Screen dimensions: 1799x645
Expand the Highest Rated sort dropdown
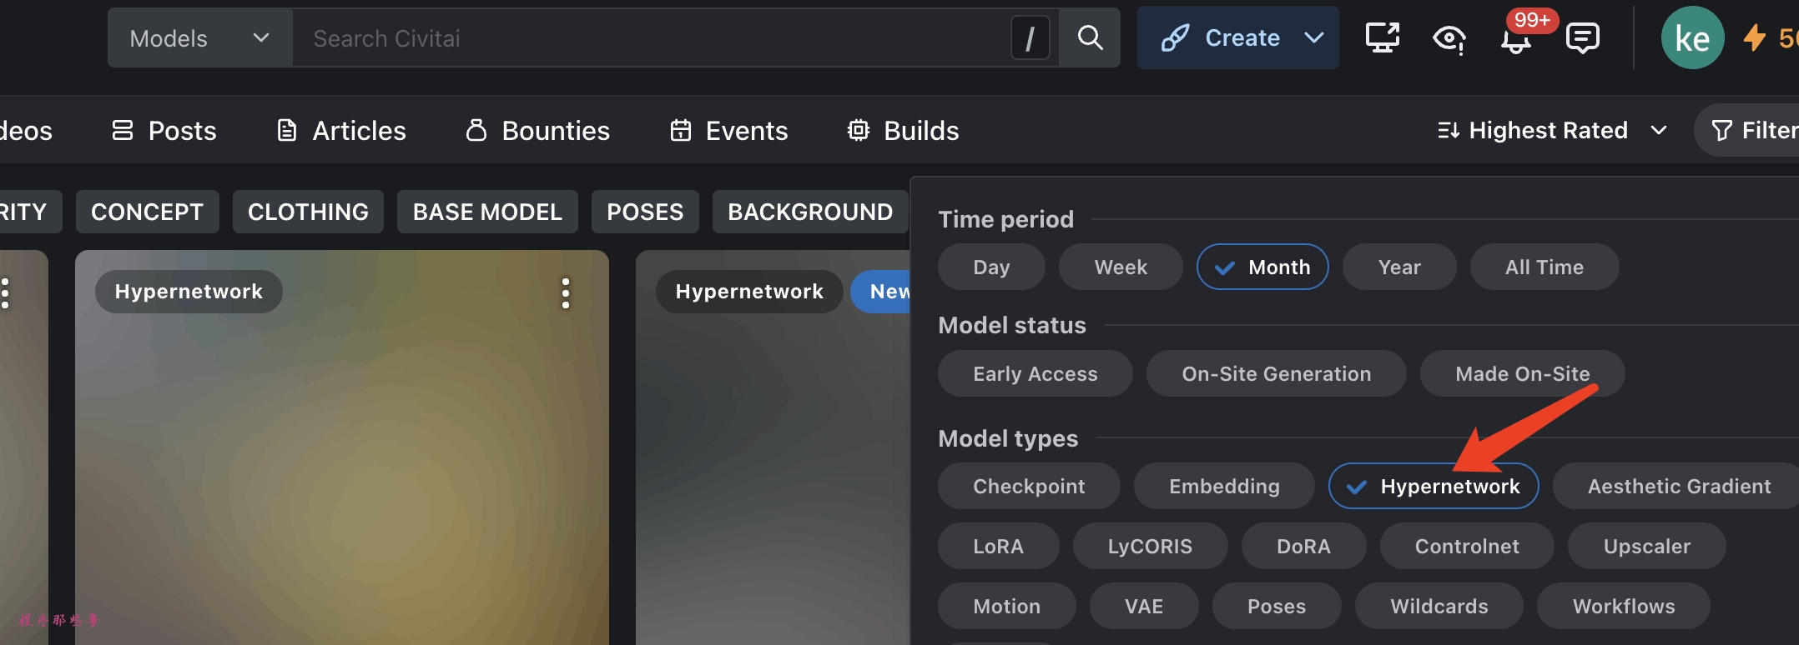coord(1551,130)
